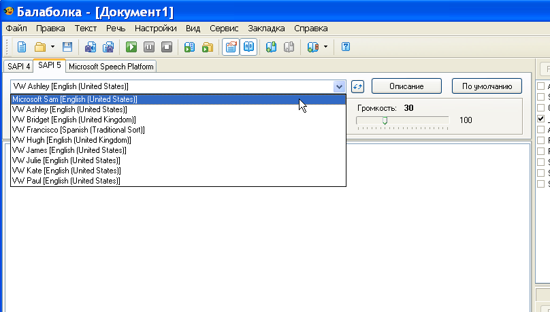Open the Справка menu
This screenshot has height=312, width=550.
[x=311, y=29]
